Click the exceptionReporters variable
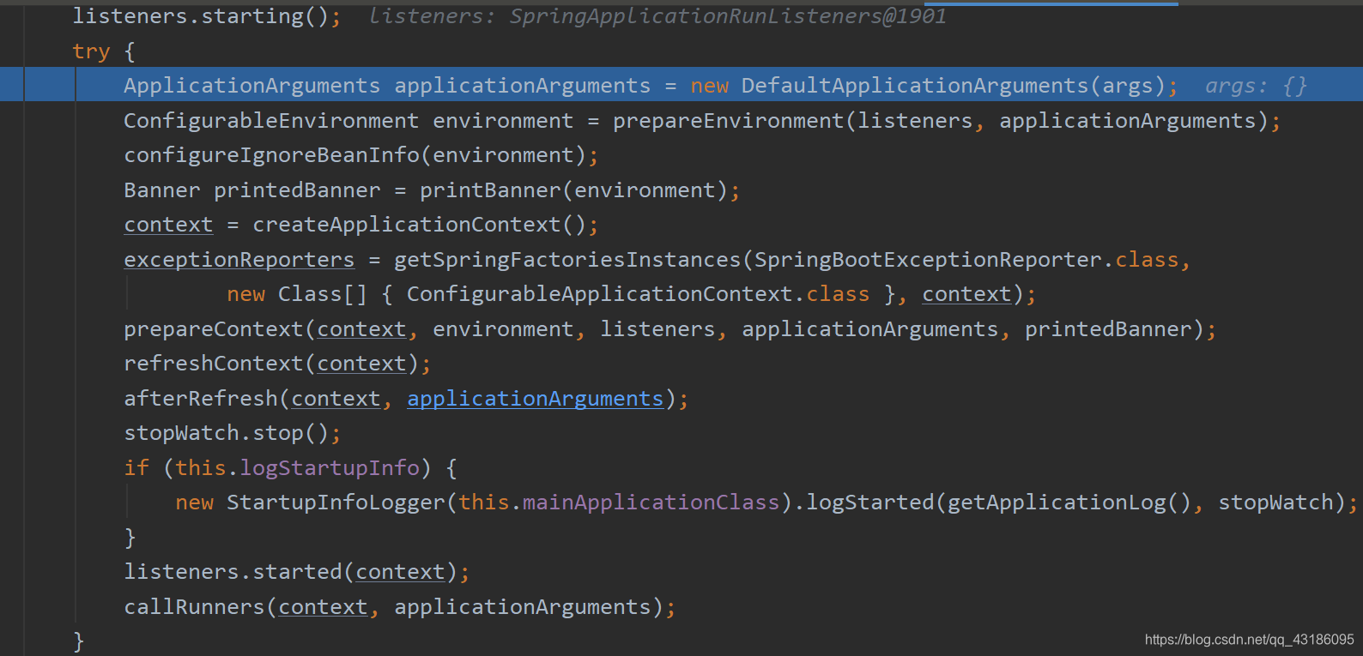 239,260
